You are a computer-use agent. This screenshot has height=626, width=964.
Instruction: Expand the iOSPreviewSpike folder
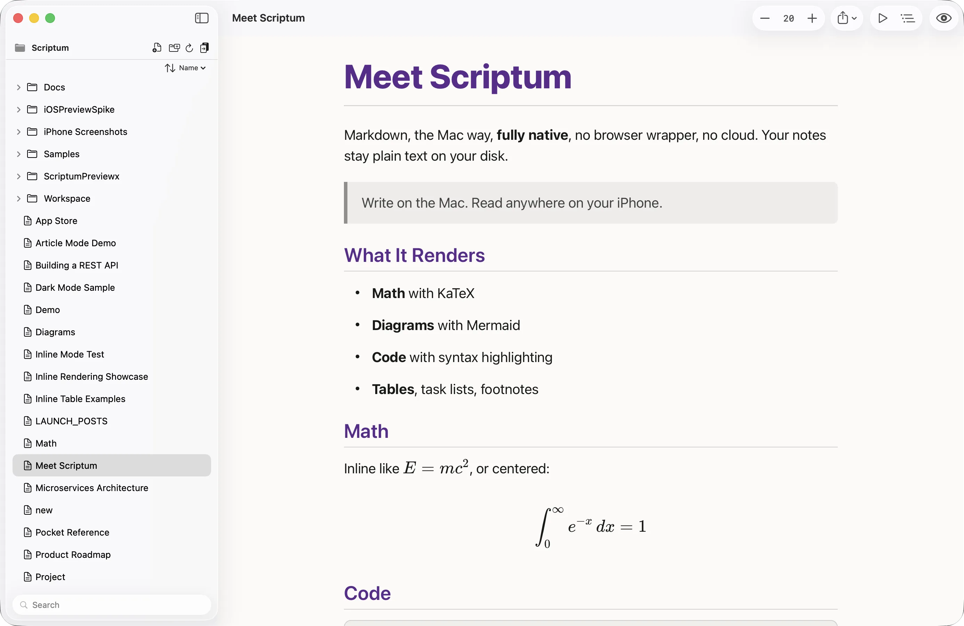[x=19, y=110]
